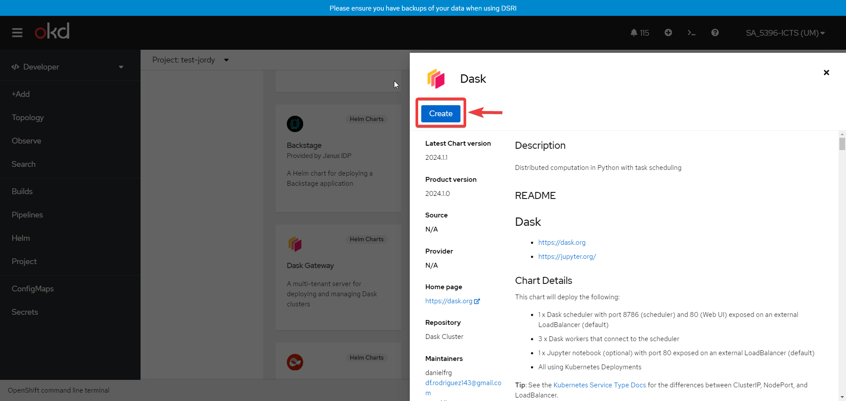Click the quick add plus icon

point(668,33)
